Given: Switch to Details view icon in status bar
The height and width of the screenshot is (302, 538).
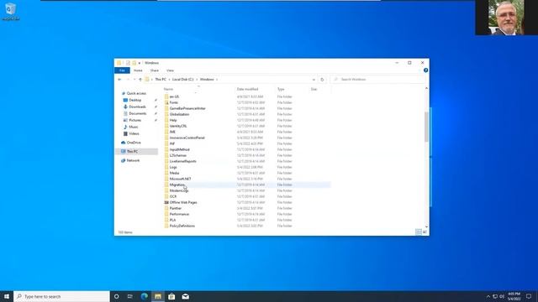Looking at the screenshot, I should pyautogui.click(x=419, y=232).
